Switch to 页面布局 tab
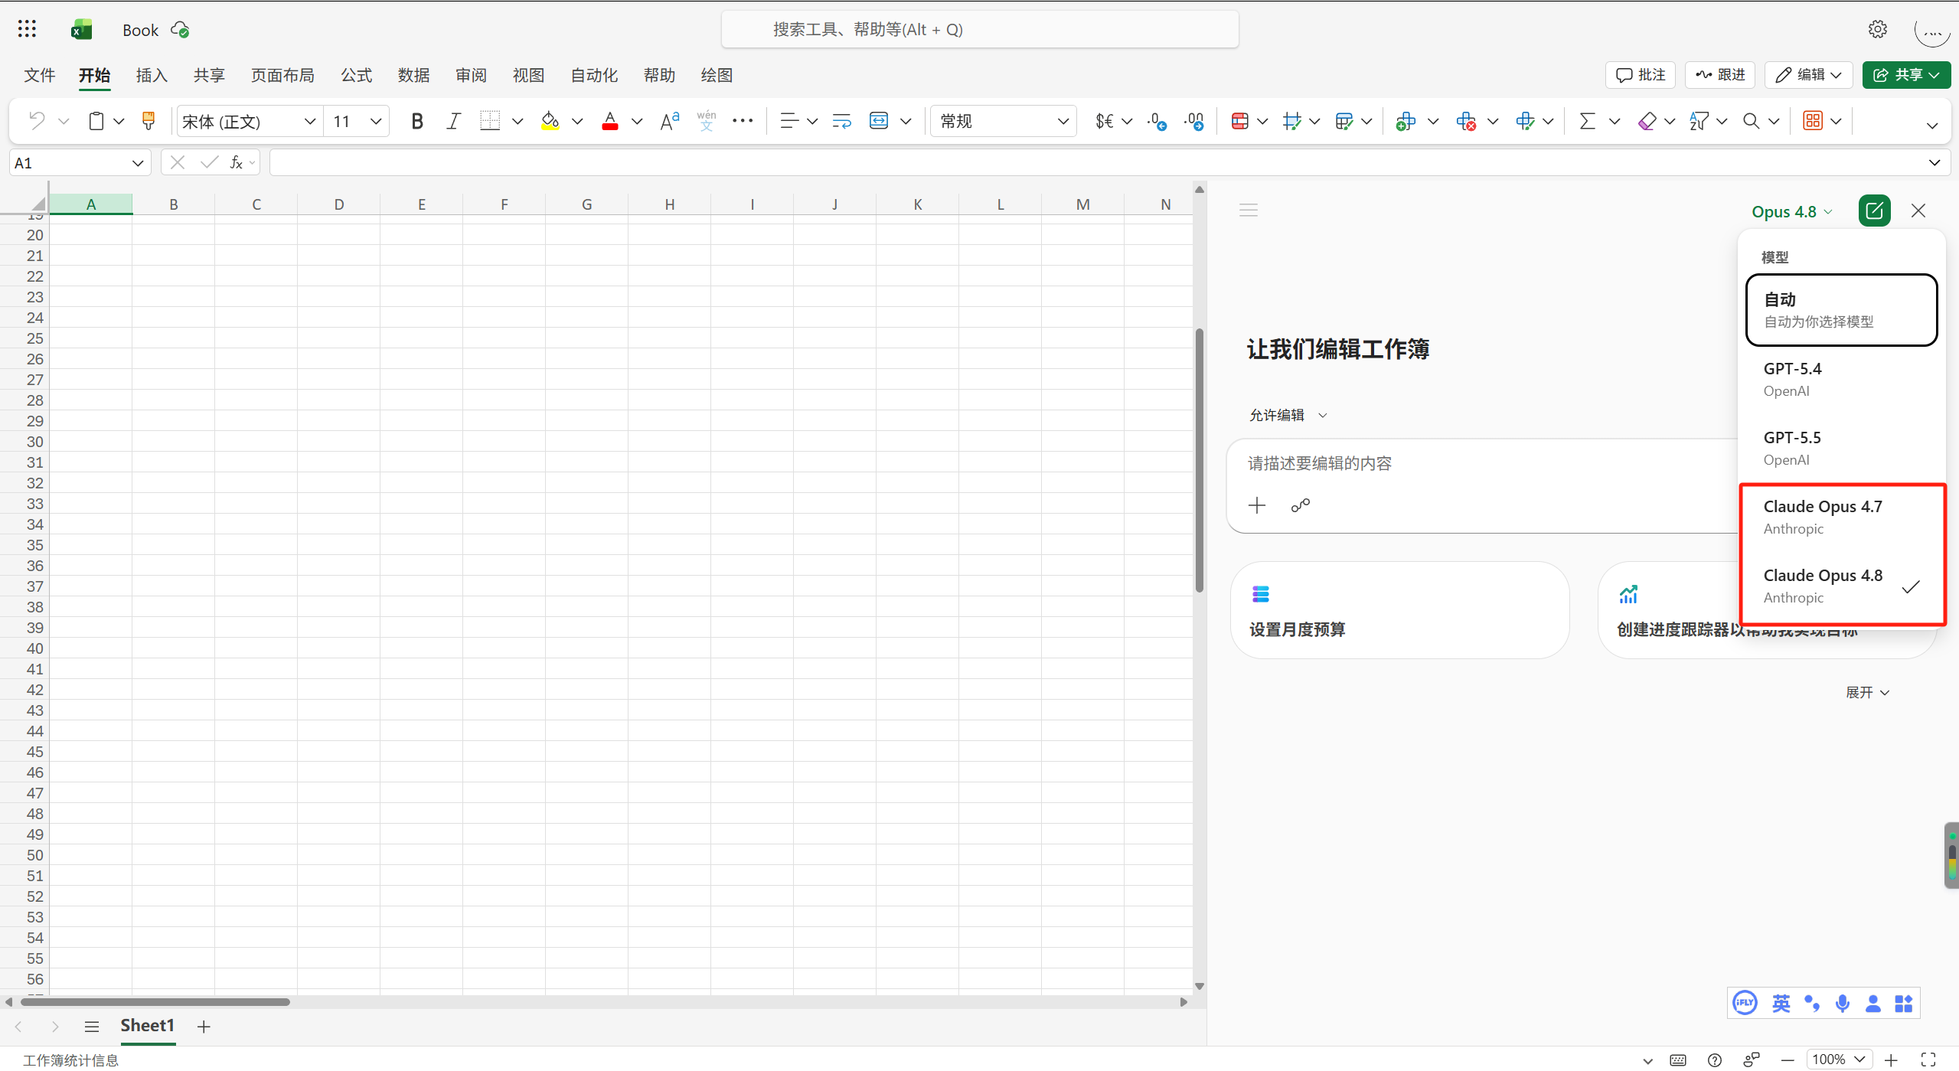This screenshot has height=1071, width=1959. 282,75
